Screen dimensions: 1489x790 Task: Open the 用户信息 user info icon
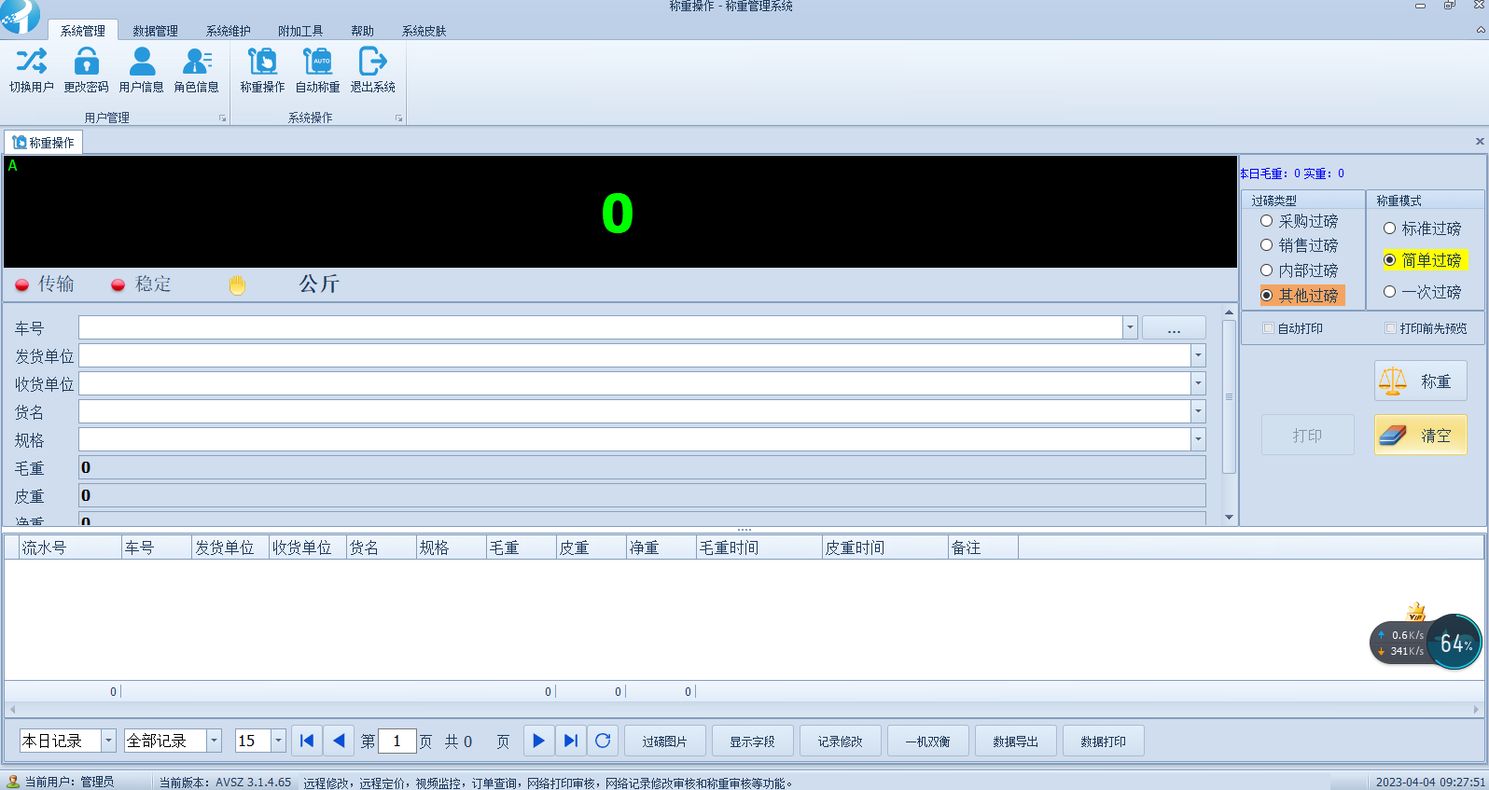tap(142, 62)
